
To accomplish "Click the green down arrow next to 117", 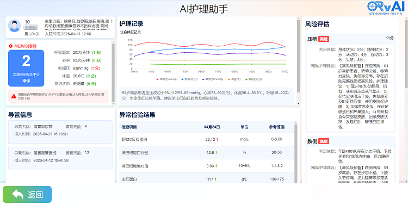I will pos(216,179).
